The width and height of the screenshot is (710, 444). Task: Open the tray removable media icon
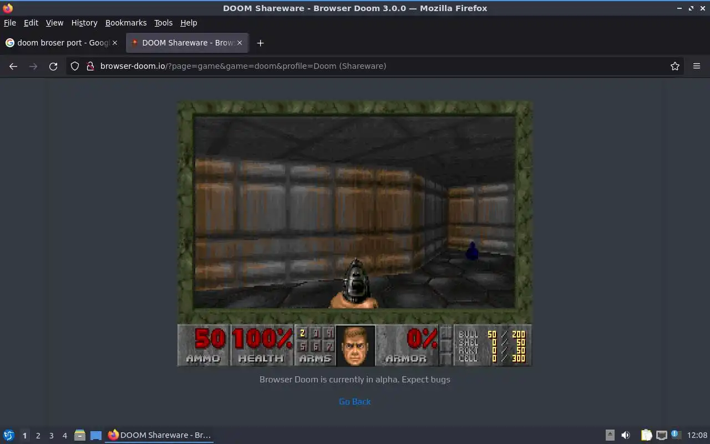[x=610, y=435]
